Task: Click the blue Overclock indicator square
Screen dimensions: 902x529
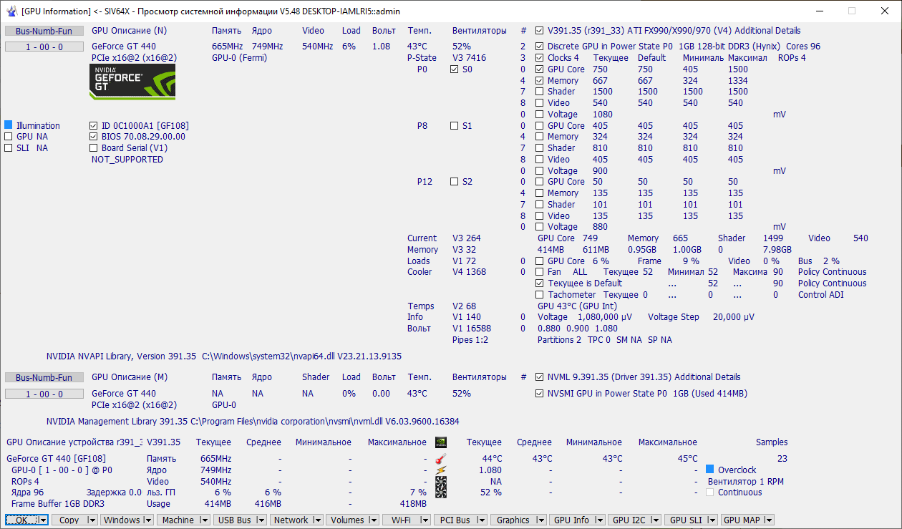Action: [x=710, y=470]
